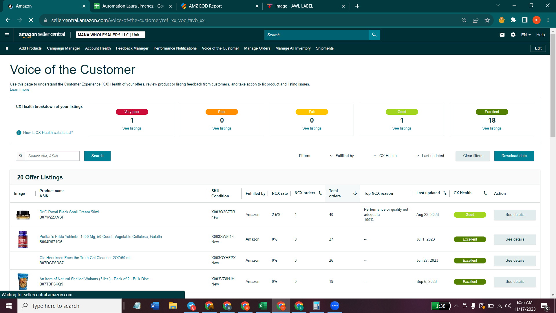Open the browser side panel icon
The width and height of the screenshot is (556, 313).
pyautogui.click(x=525, y=20)
